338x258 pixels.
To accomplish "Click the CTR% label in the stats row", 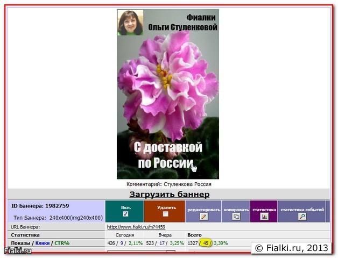I will (62, 243).
